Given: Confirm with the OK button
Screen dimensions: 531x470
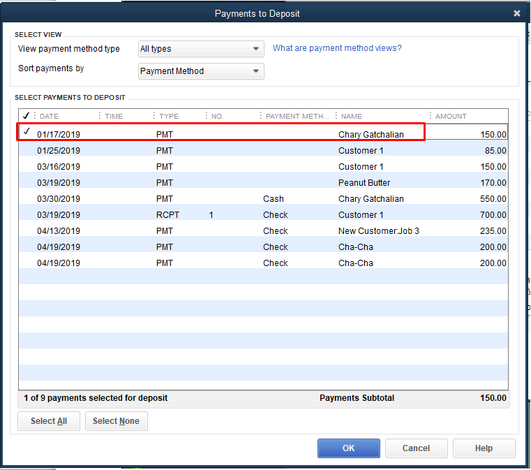Looking at the screenshot, I should (348, 448).
